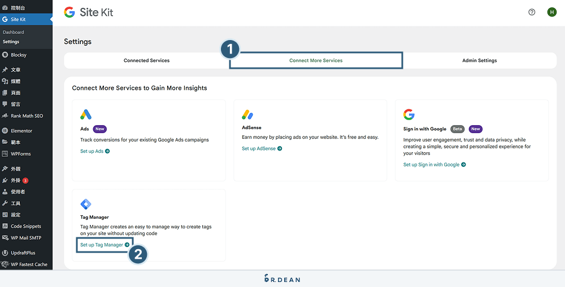Screen dimensions: 565x287
Task: Open the UpdraftPlus menu label
Action: pos(23,253)
